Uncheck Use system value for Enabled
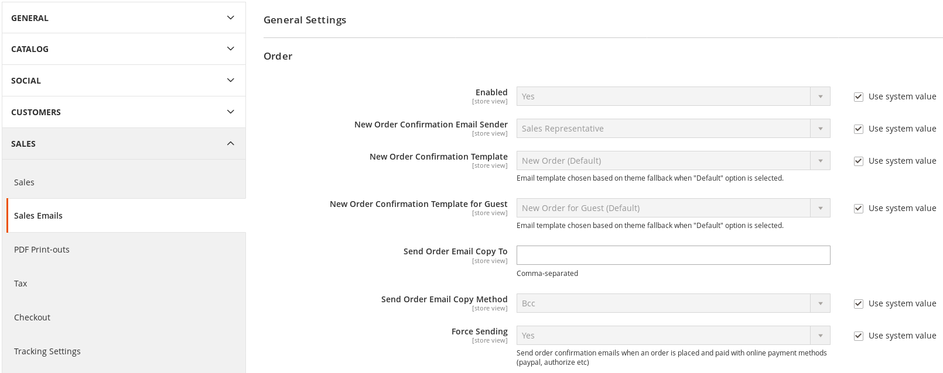 point(859,97)
